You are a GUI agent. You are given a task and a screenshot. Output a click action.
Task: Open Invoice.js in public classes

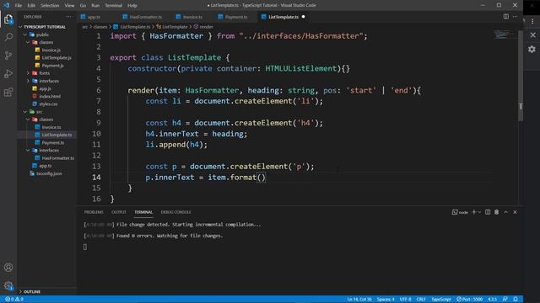click(51, 50)
